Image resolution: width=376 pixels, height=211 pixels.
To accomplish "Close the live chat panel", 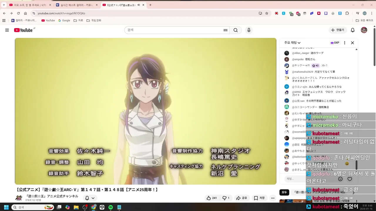I will coord(352,43).
